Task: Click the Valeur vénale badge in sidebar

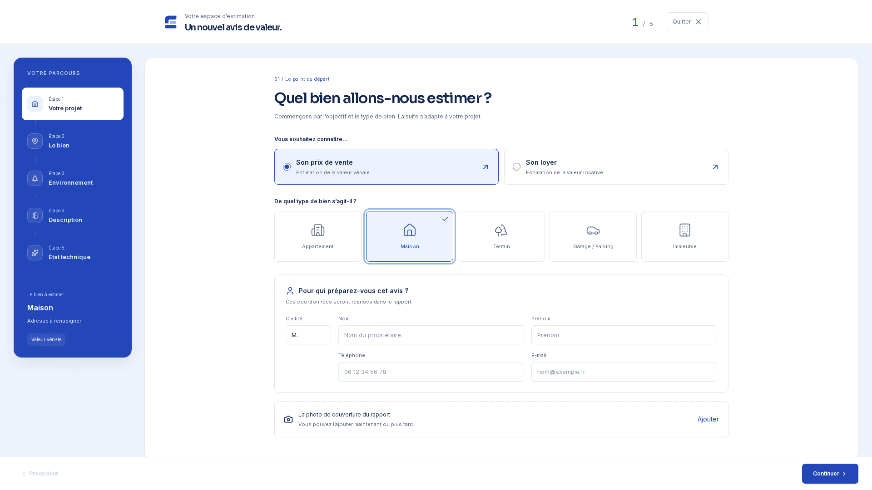Action: tap(46, 340)
